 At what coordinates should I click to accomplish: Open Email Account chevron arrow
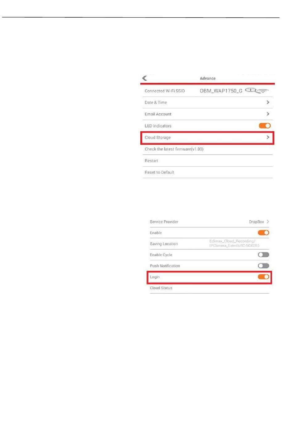(x=268, y=114)
